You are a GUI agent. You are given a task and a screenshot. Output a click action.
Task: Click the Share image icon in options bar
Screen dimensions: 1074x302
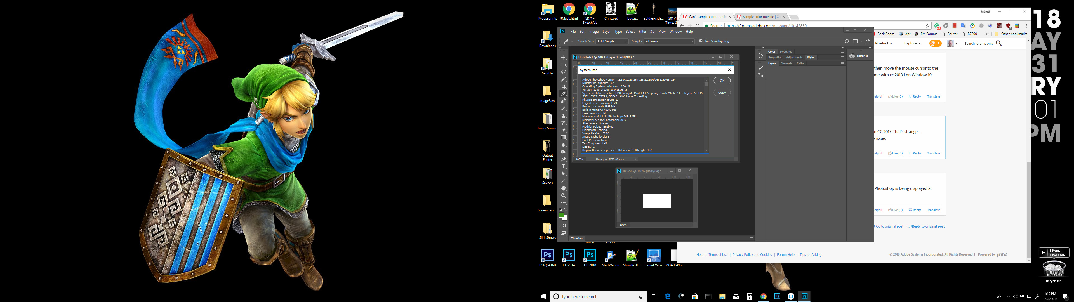point(868,41)
